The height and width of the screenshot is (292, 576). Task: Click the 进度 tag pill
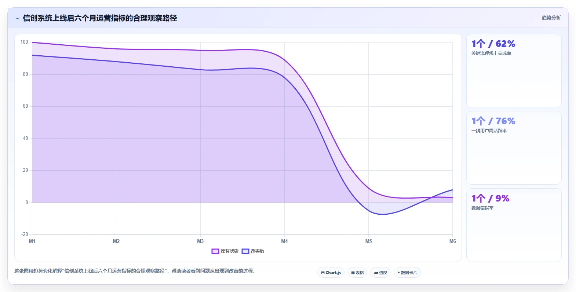pos(380,273)
